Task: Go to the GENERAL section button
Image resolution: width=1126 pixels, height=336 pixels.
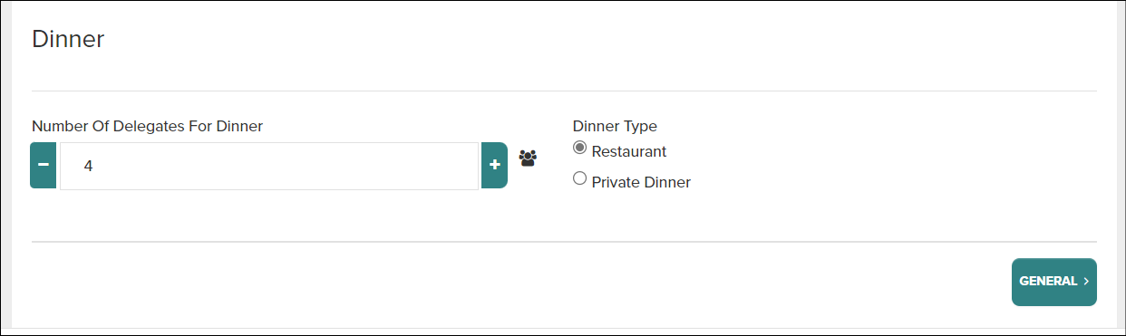Action: click(x=1054, y=283)
